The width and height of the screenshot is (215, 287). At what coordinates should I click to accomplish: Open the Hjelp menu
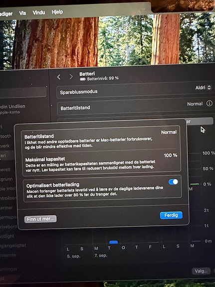[x=57, y=12]
